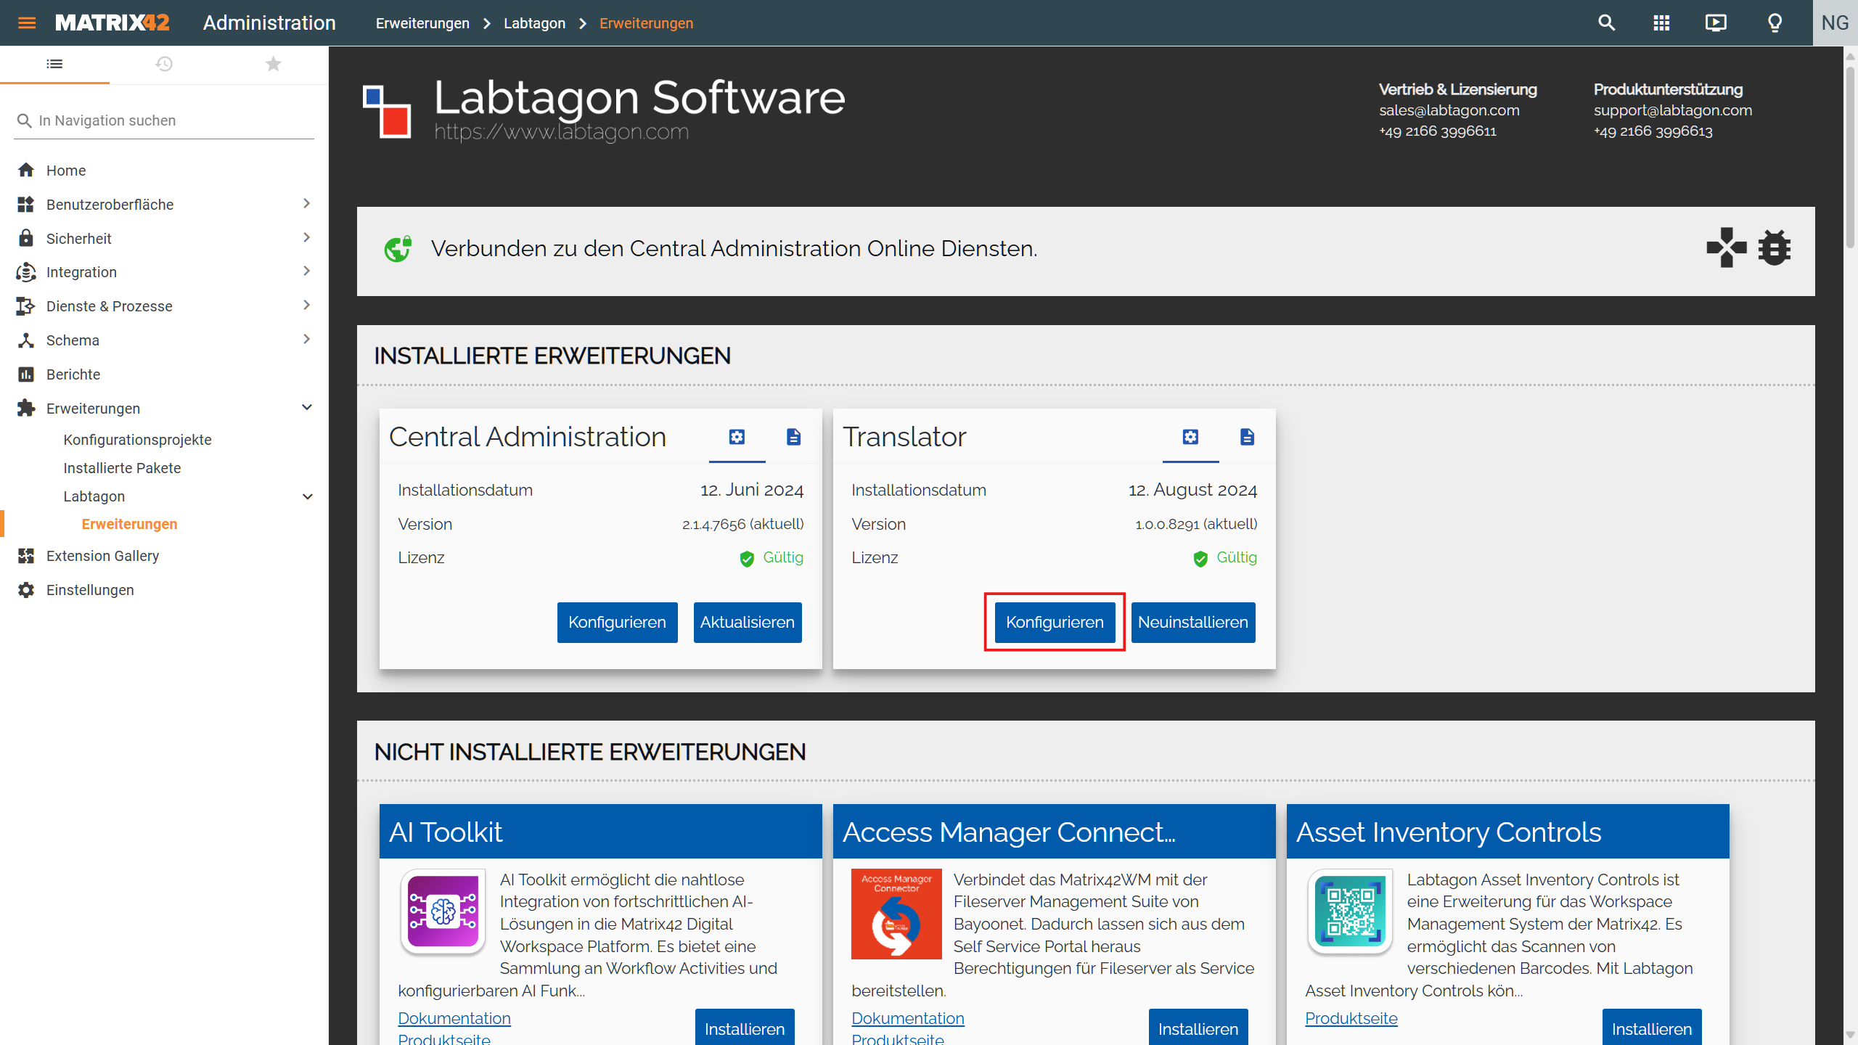
Task: Open the global search magnifier
Action: coord(1607,23)
